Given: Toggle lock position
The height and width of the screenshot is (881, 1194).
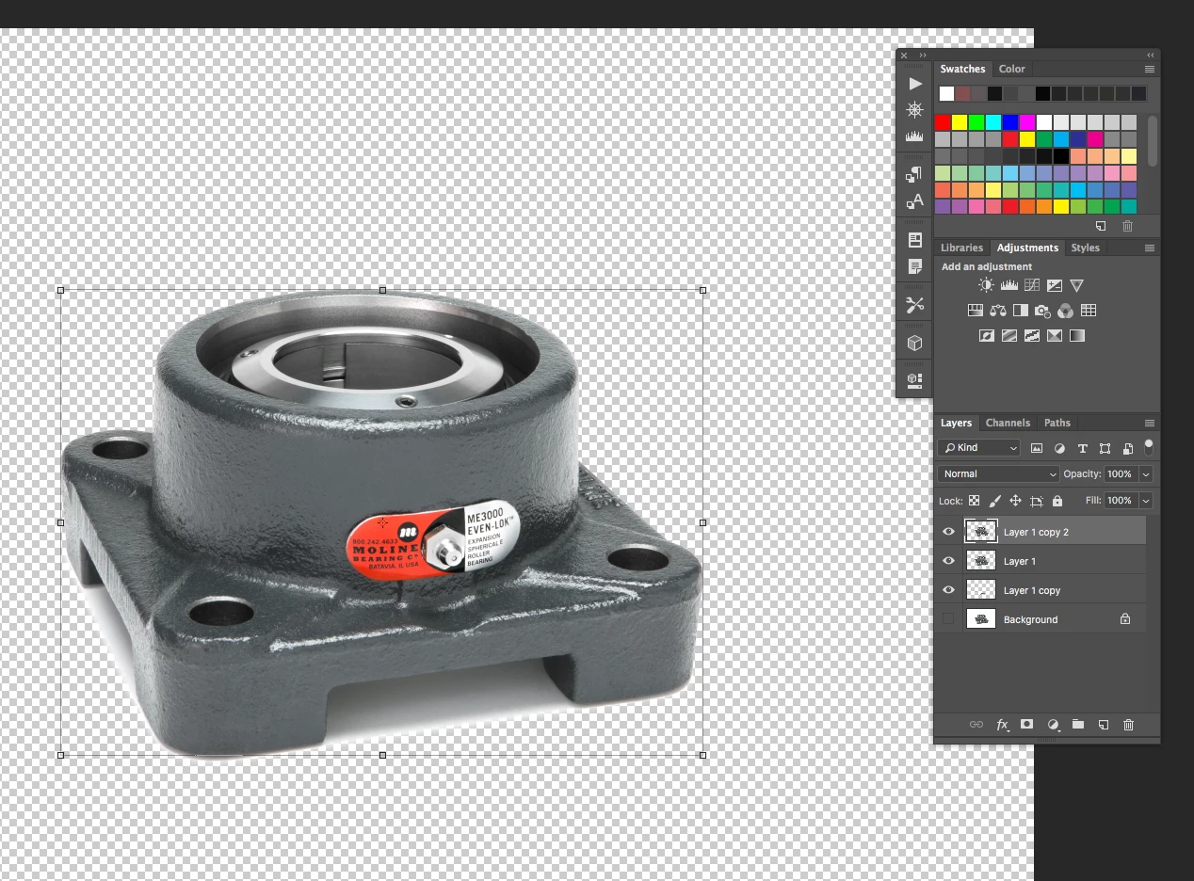Looking at the screenshot, I should coord(1015,501).
